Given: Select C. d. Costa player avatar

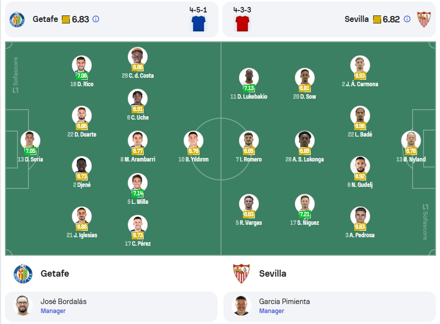Looking at the screenshot, I should click(138, 57).
